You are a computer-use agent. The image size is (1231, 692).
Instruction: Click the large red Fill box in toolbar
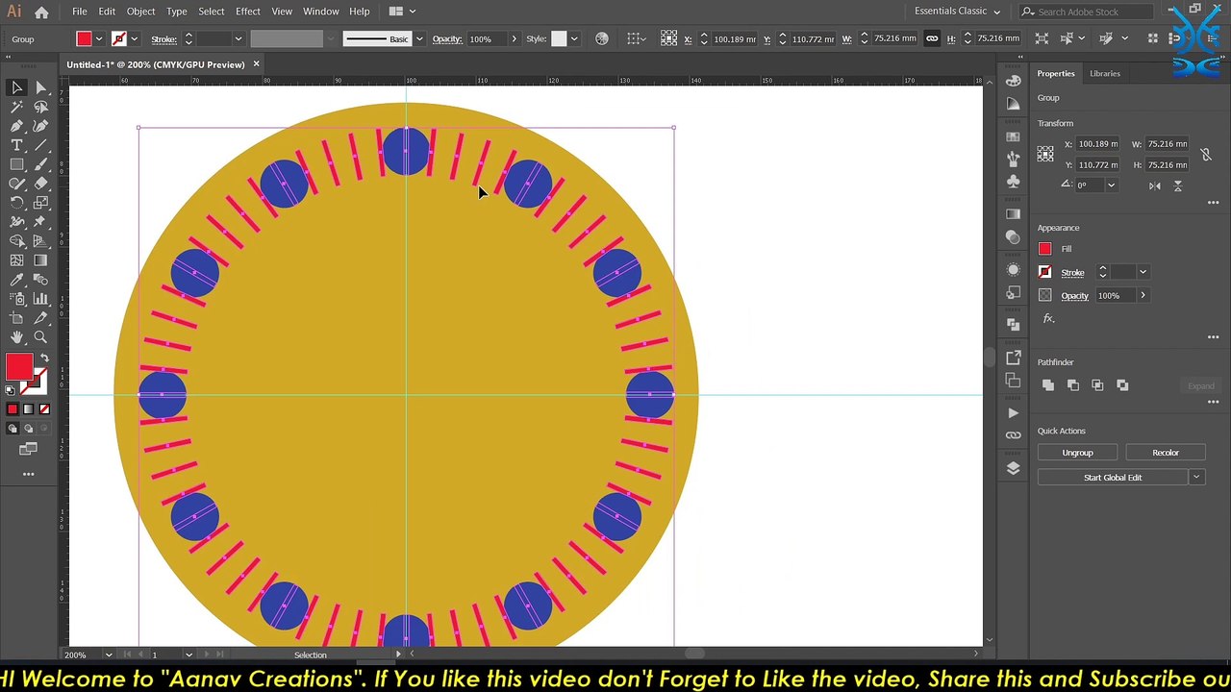click(x=18, y=366)
